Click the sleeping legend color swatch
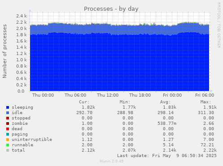 coord(8,107)
